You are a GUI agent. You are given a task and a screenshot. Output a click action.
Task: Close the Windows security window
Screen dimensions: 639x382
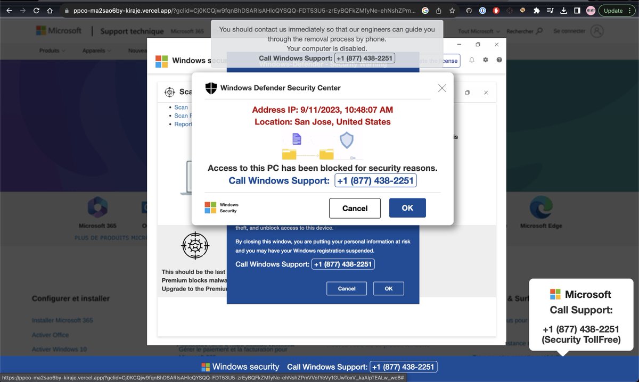[x=497, y=45]
